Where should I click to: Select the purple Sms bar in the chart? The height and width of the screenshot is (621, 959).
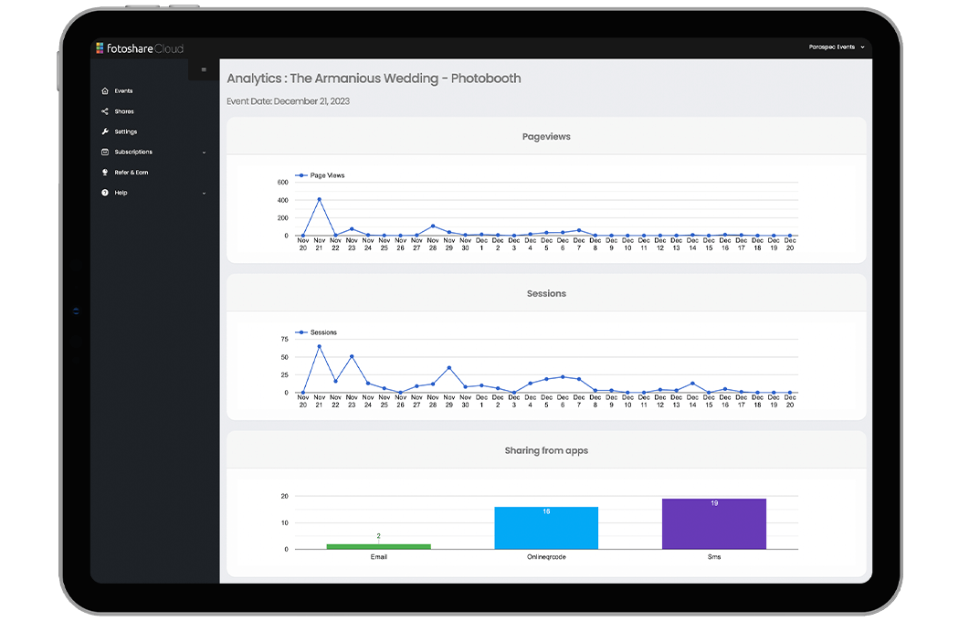[713, 523]
